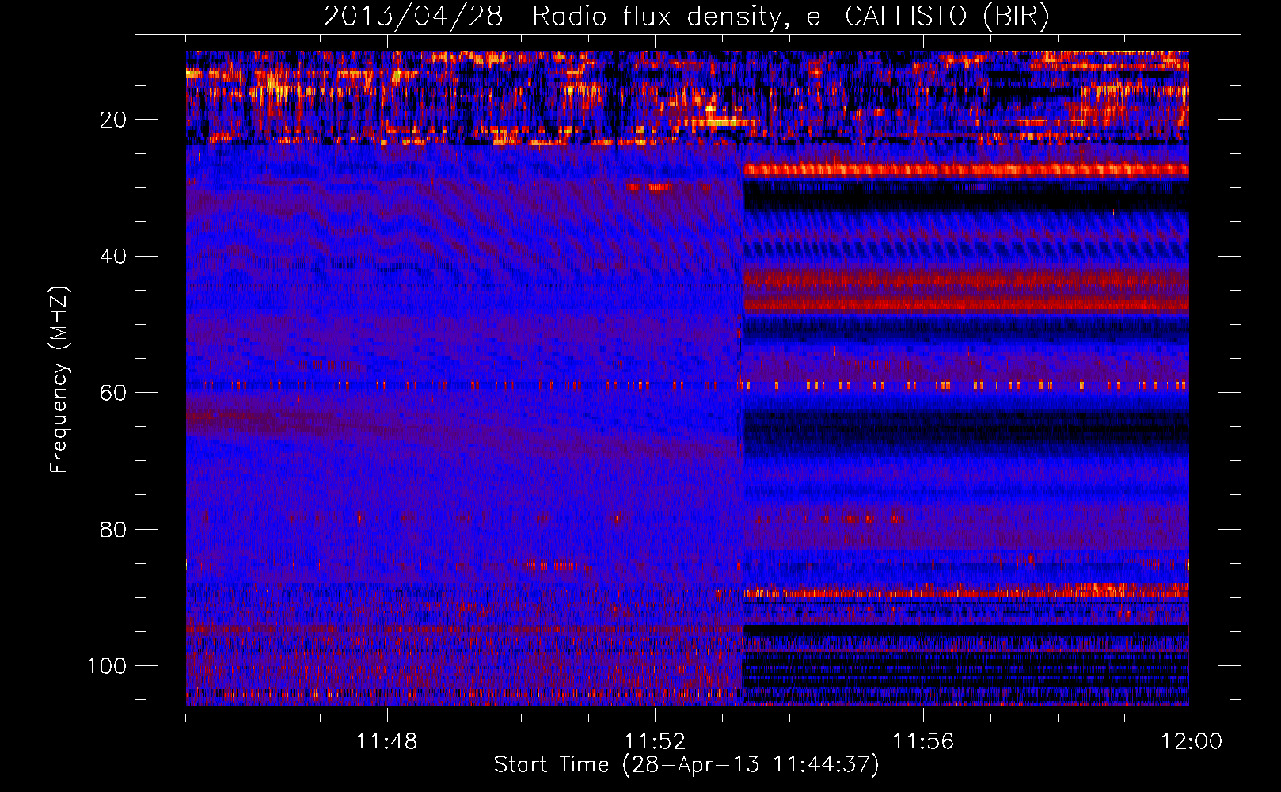Click the '11:56' time tick label
Viewport: 1281px width, 792px height.
pos(923,742)
